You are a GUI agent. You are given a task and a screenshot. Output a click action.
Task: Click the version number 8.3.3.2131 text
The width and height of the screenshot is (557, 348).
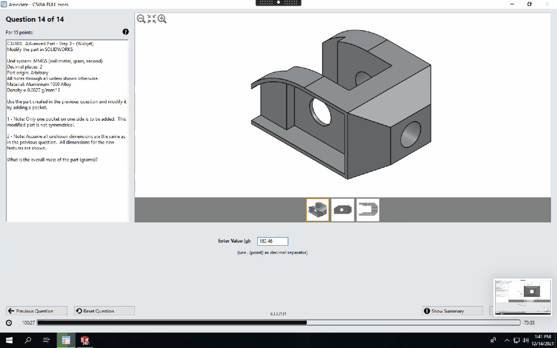click(278, 314)
